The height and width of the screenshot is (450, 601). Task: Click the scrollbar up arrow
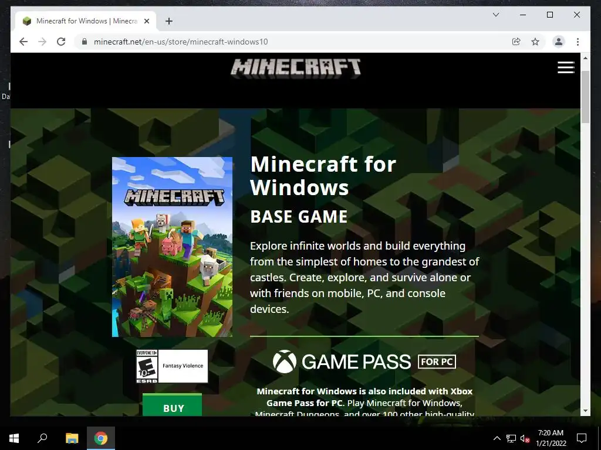[585, 58]
